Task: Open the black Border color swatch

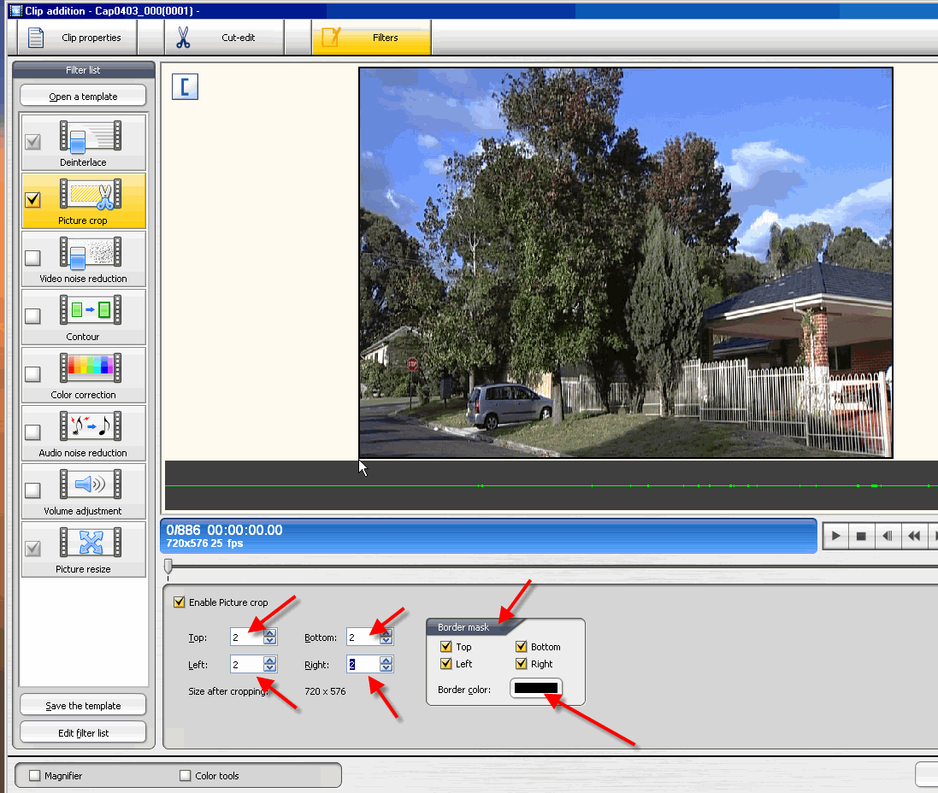Action: [536, 689]
